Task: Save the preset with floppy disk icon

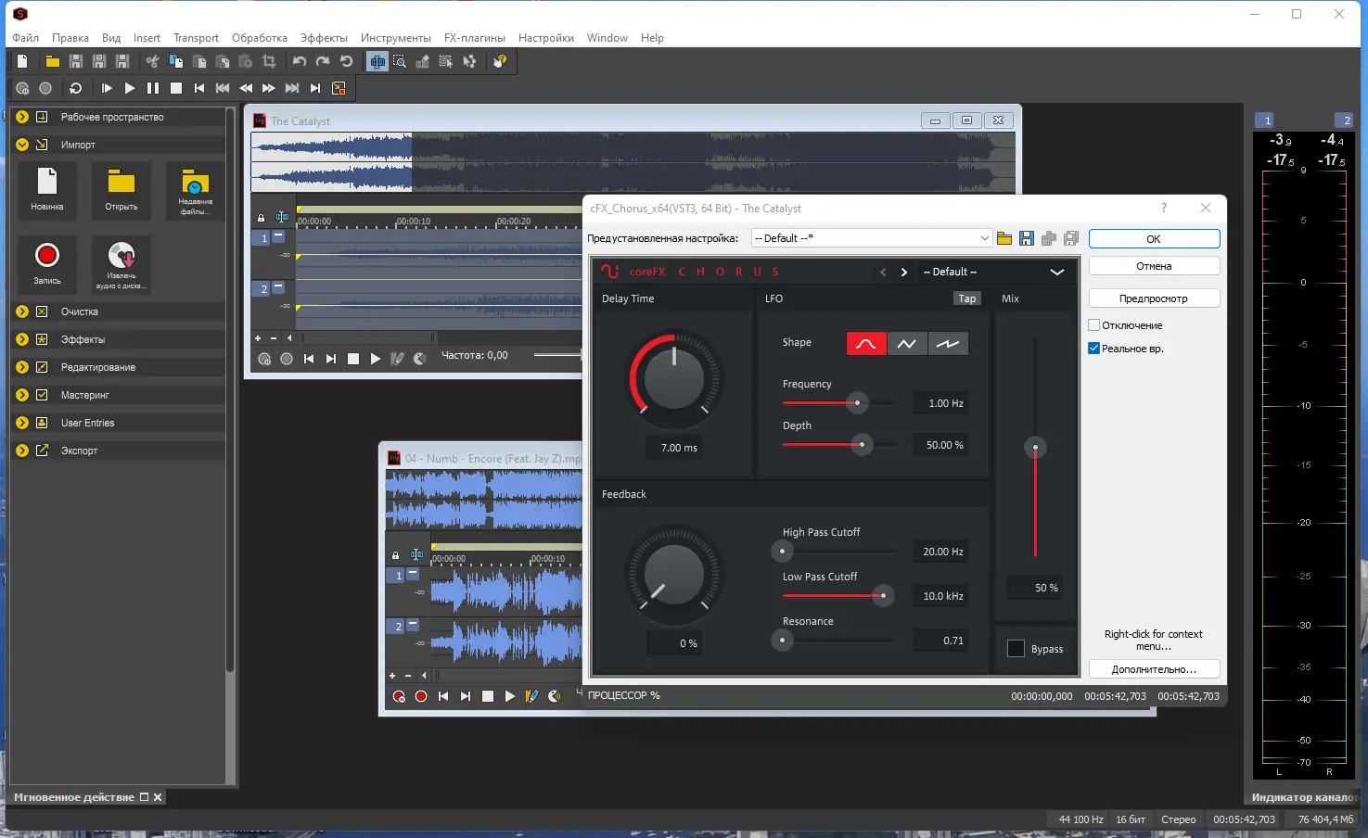Action: 1027,239
